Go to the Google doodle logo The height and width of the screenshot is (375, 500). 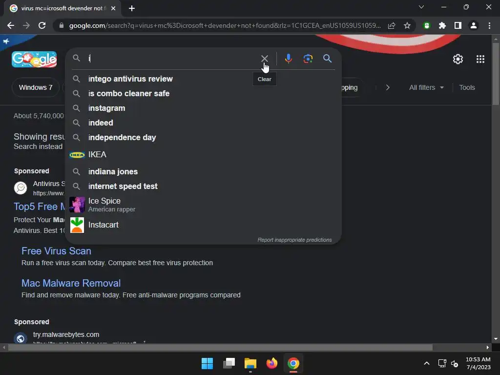click(34, 59)
